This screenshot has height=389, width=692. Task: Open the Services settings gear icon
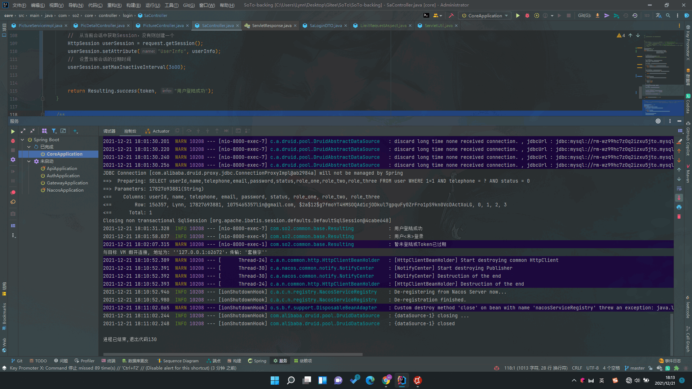click(x=13, y=160)
